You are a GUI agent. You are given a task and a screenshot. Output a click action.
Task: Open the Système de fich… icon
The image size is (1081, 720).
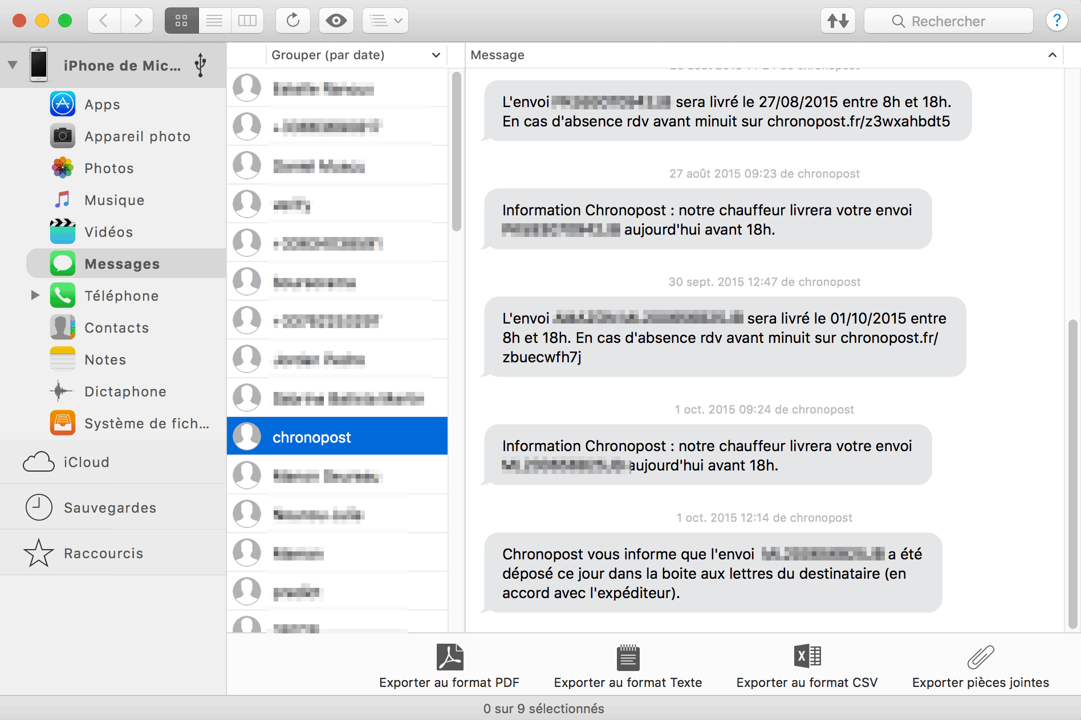pyautogui.click(x=63, y=423)
